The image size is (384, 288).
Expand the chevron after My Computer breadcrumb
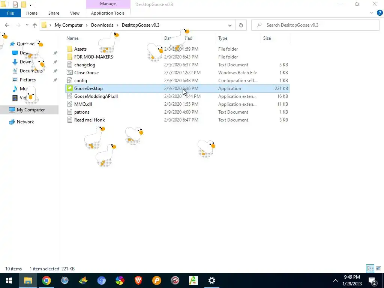[87, 25]
